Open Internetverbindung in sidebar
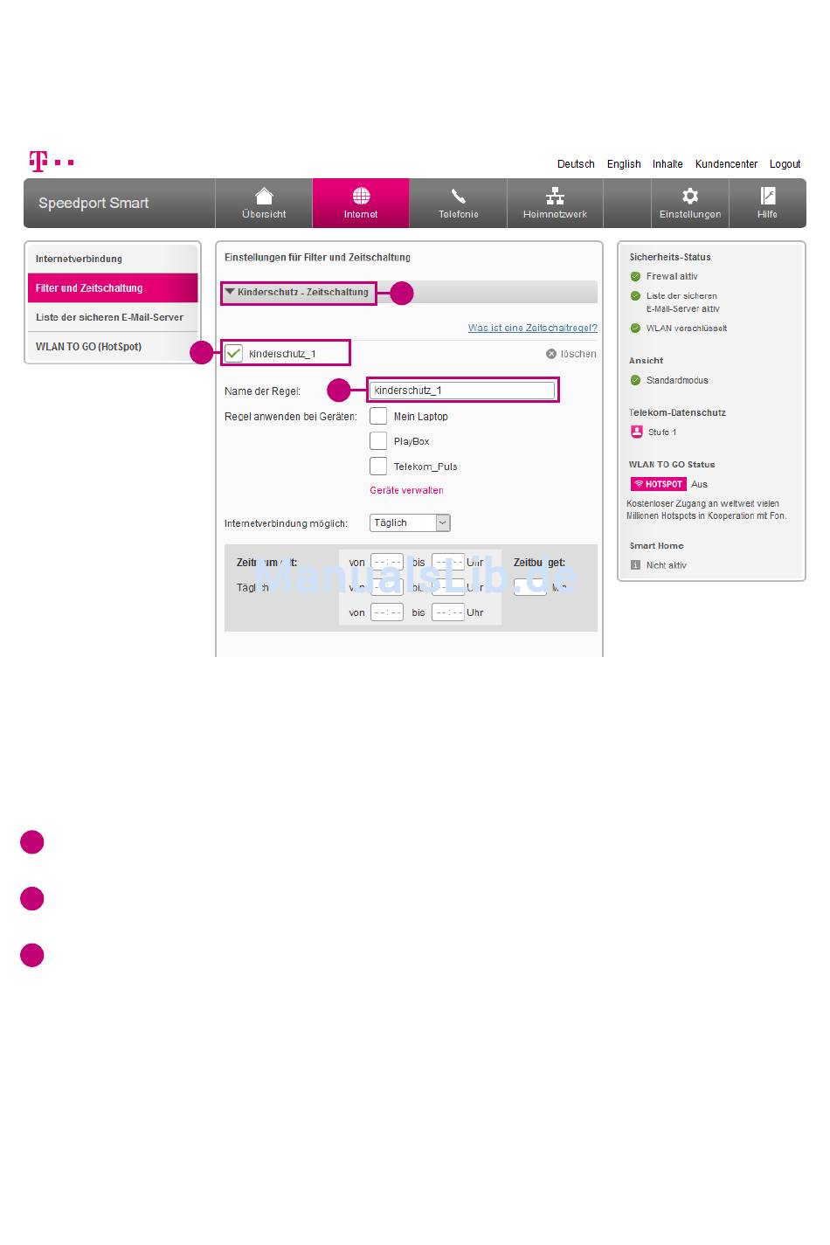This screenshot has height=1245, width=830. [x=113, y=259]
